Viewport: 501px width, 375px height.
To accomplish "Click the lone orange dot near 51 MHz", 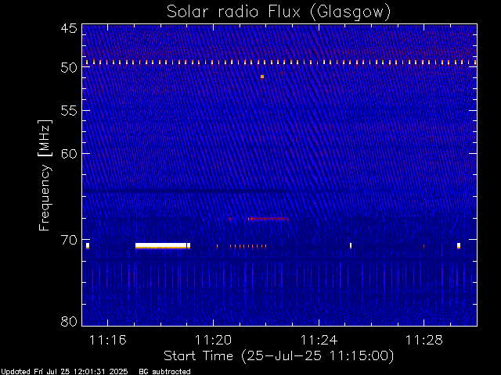I will [262, 77].
